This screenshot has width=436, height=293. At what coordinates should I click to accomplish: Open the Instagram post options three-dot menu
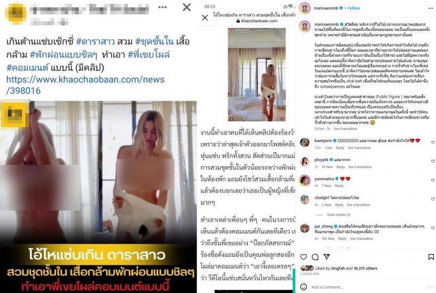[x=431, y=9]
